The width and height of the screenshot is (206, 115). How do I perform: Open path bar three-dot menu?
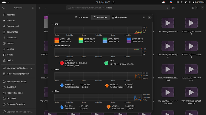(x=167, y=8)
